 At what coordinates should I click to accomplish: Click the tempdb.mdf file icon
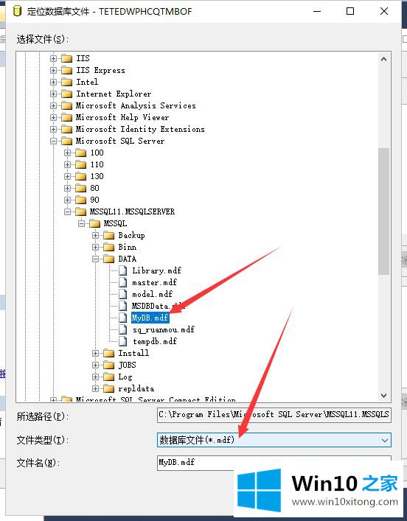click(x=123, y=341)
